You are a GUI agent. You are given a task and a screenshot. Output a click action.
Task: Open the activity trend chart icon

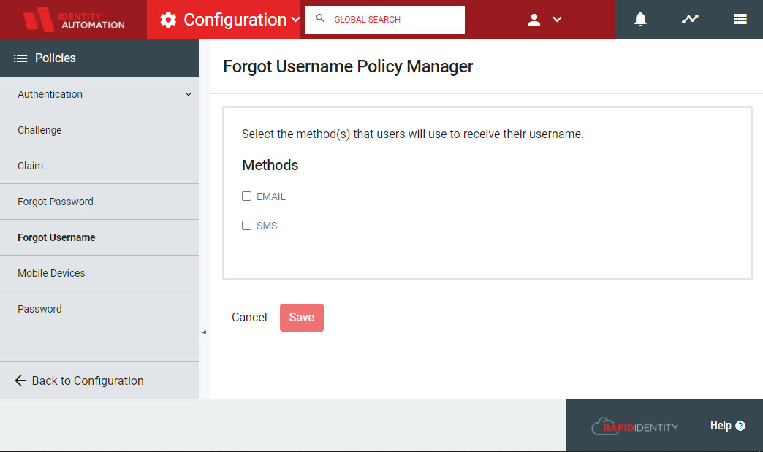click(690, 20)
